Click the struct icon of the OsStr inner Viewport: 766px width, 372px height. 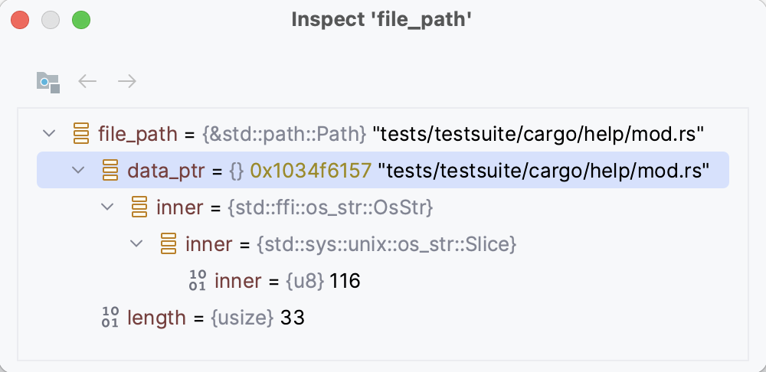[139, 207]
